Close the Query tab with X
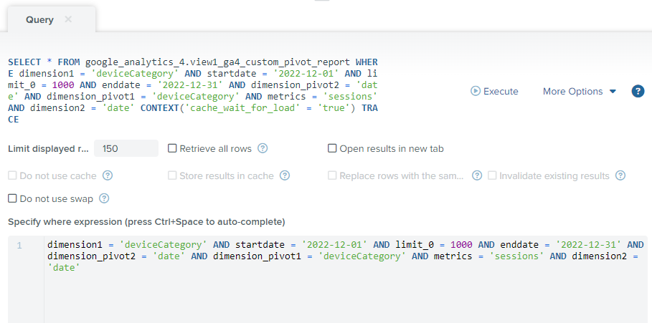 click(x=68, y=19)
